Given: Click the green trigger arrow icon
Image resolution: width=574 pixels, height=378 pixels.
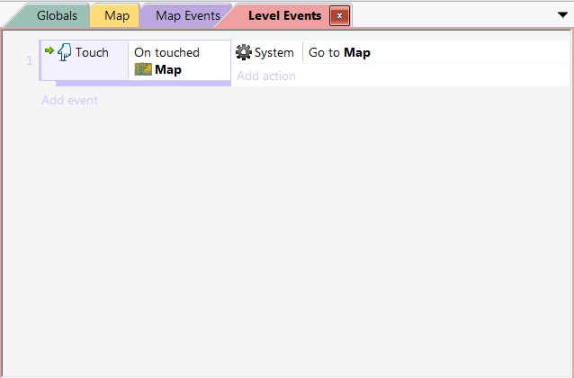Looking at the screenshot, I should click(49, 50).
